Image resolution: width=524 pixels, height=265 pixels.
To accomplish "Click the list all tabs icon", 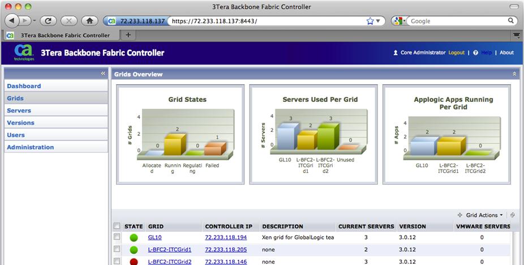I will point(517,35).
